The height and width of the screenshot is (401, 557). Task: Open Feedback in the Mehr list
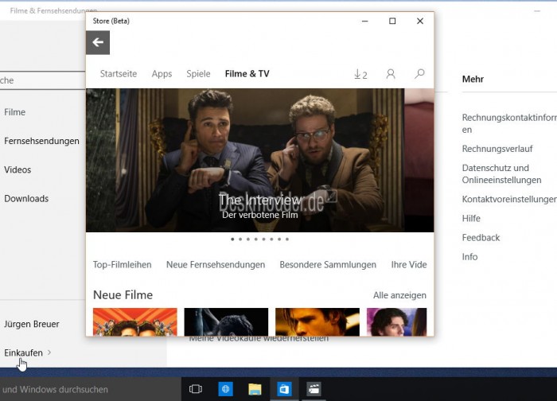coord(481,238)
